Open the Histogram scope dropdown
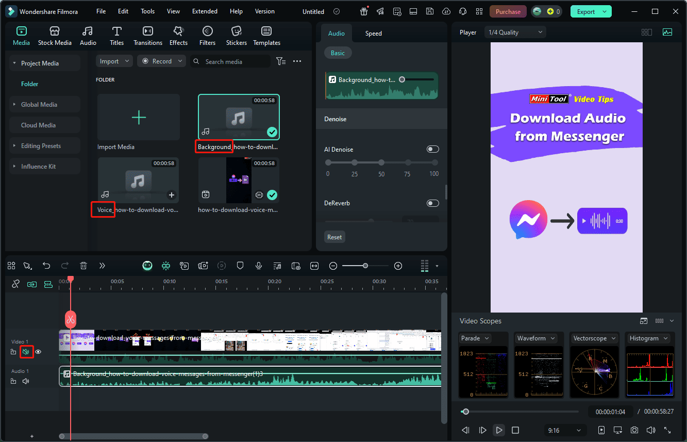Viewport: 687px width, 442px height. pyautogui.click(x=648, y=338)
